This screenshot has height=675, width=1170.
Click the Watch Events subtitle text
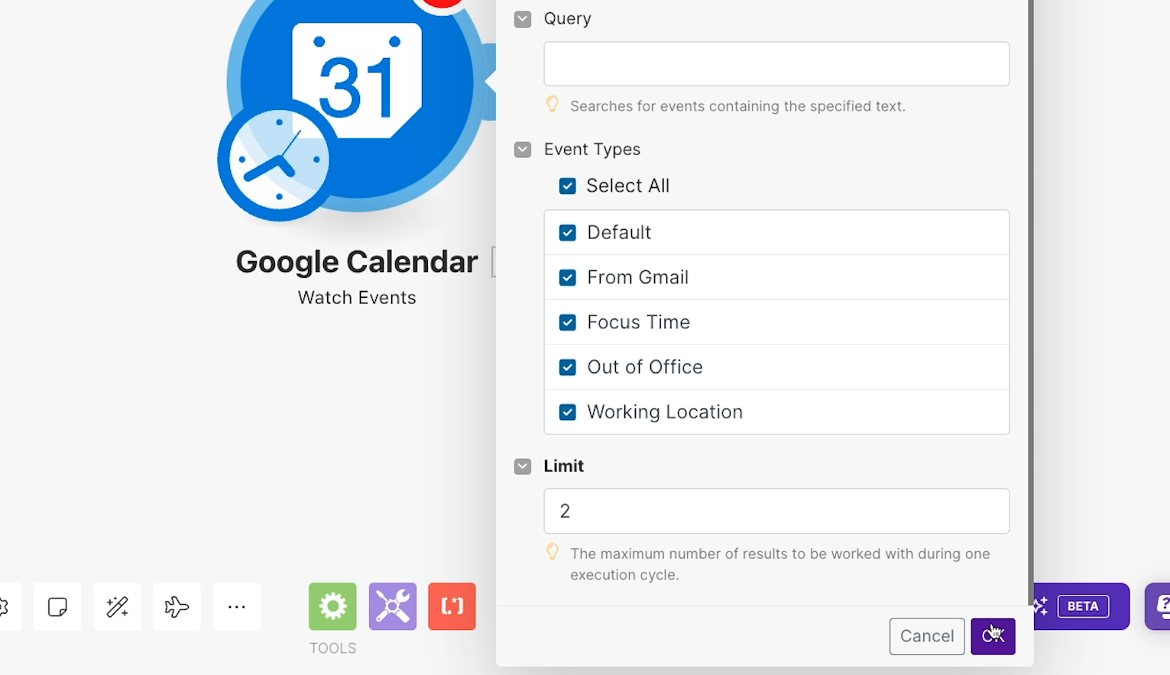point(357,298)
